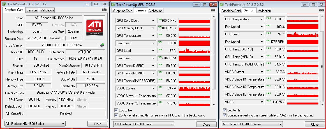The image size is (326, 129).
Task: Click the camera screenshot icon in left window
Action: click(104, 10)
